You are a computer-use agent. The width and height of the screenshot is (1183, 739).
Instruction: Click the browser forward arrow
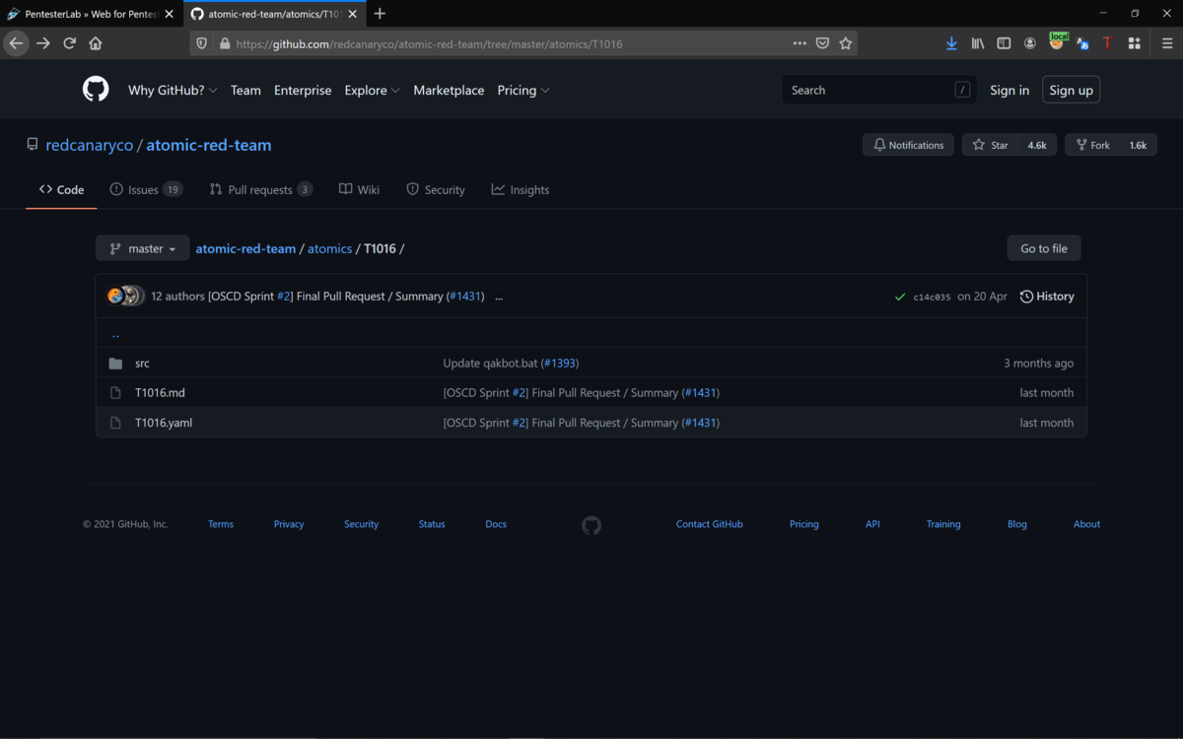[43, 43]
